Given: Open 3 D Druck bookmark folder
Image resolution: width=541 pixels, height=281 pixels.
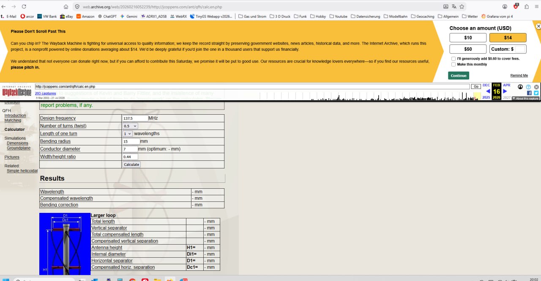Looking at the screenshot, I should coord(281,17).
